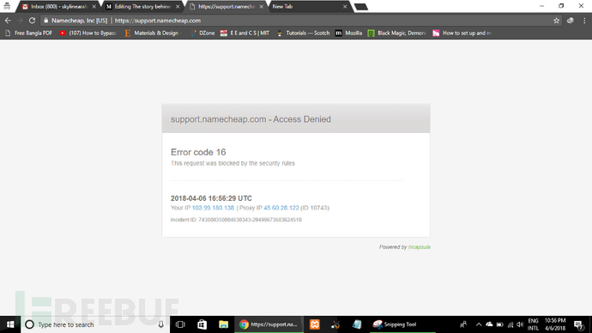
Task: Open the Microsoft Store taskbar icon
Action: tap(202, 324)
